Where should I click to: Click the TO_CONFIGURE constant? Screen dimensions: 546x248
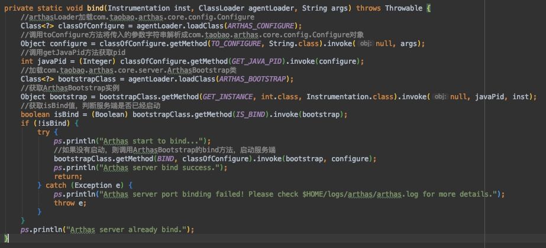pos(236,44)
